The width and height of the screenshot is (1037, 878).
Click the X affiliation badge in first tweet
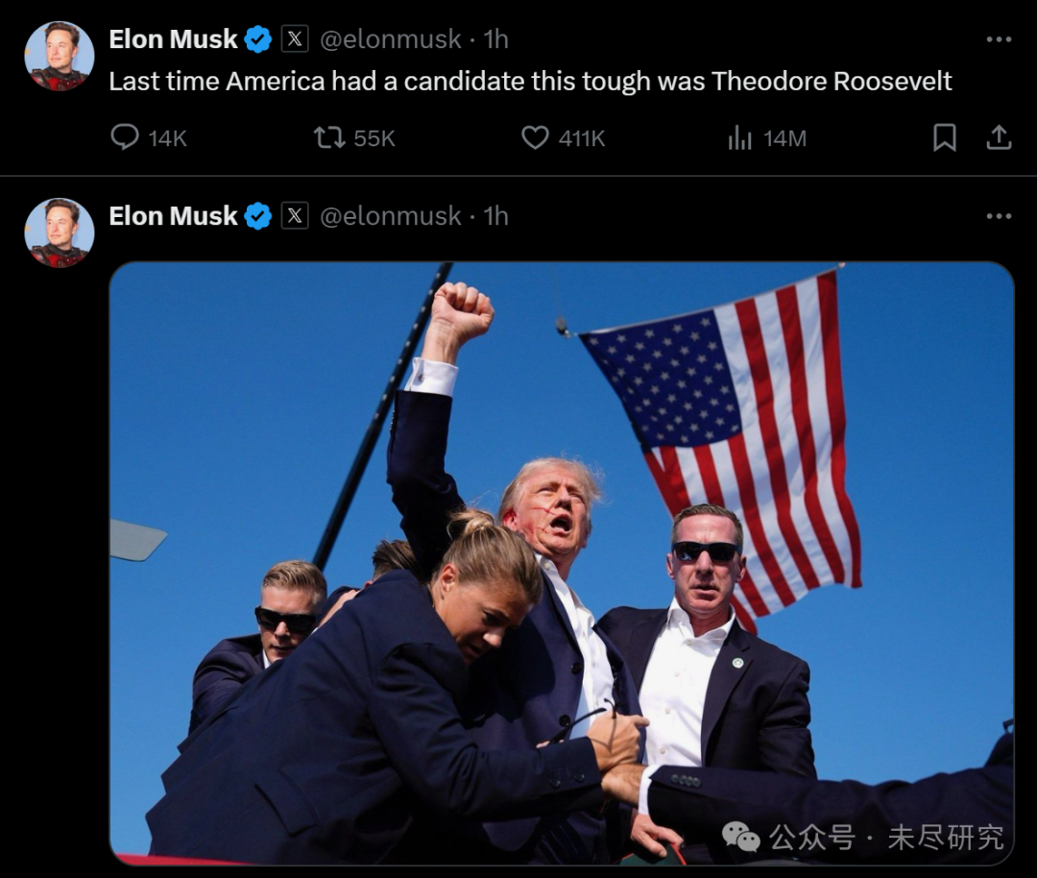[x=295, y=39]
